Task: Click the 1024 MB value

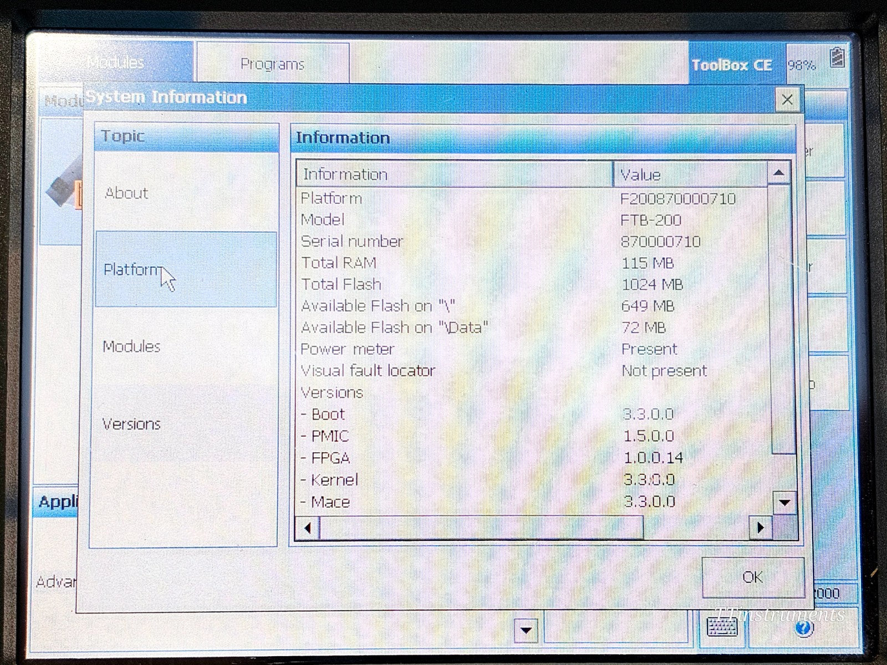Action: pos(652,284)
